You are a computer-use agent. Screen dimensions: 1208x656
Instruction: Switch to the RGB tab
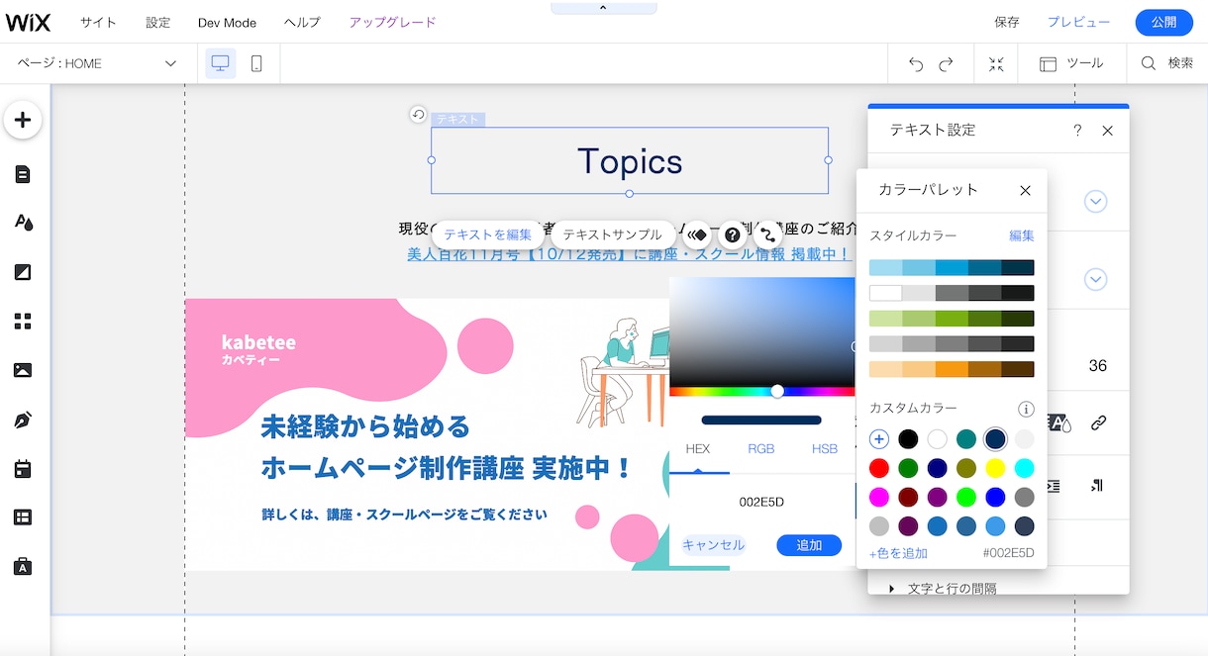pos(761,448)
